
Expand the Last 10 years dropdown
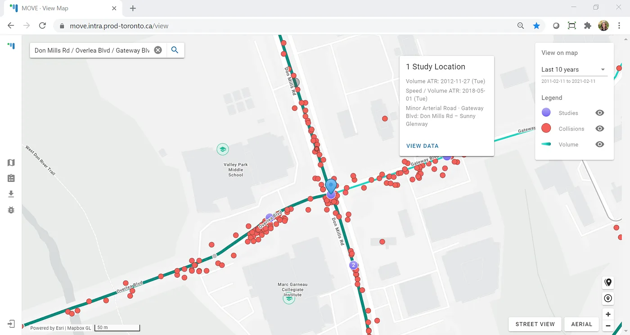[574, 70]
